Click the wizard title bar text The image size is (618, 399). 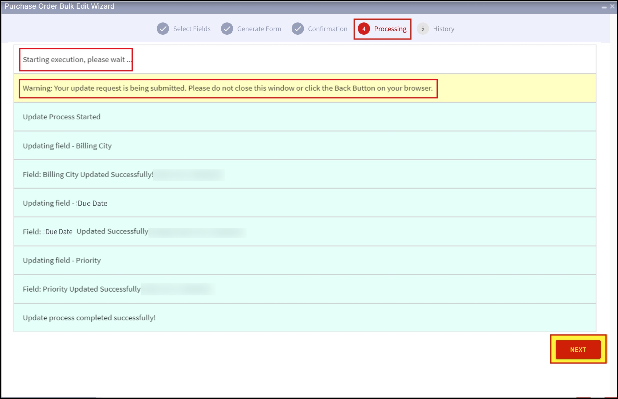60,6
